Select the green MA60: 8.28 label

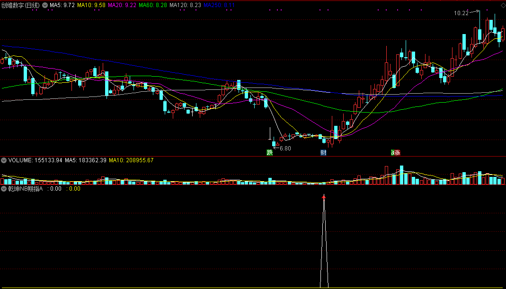pos(153,5)
